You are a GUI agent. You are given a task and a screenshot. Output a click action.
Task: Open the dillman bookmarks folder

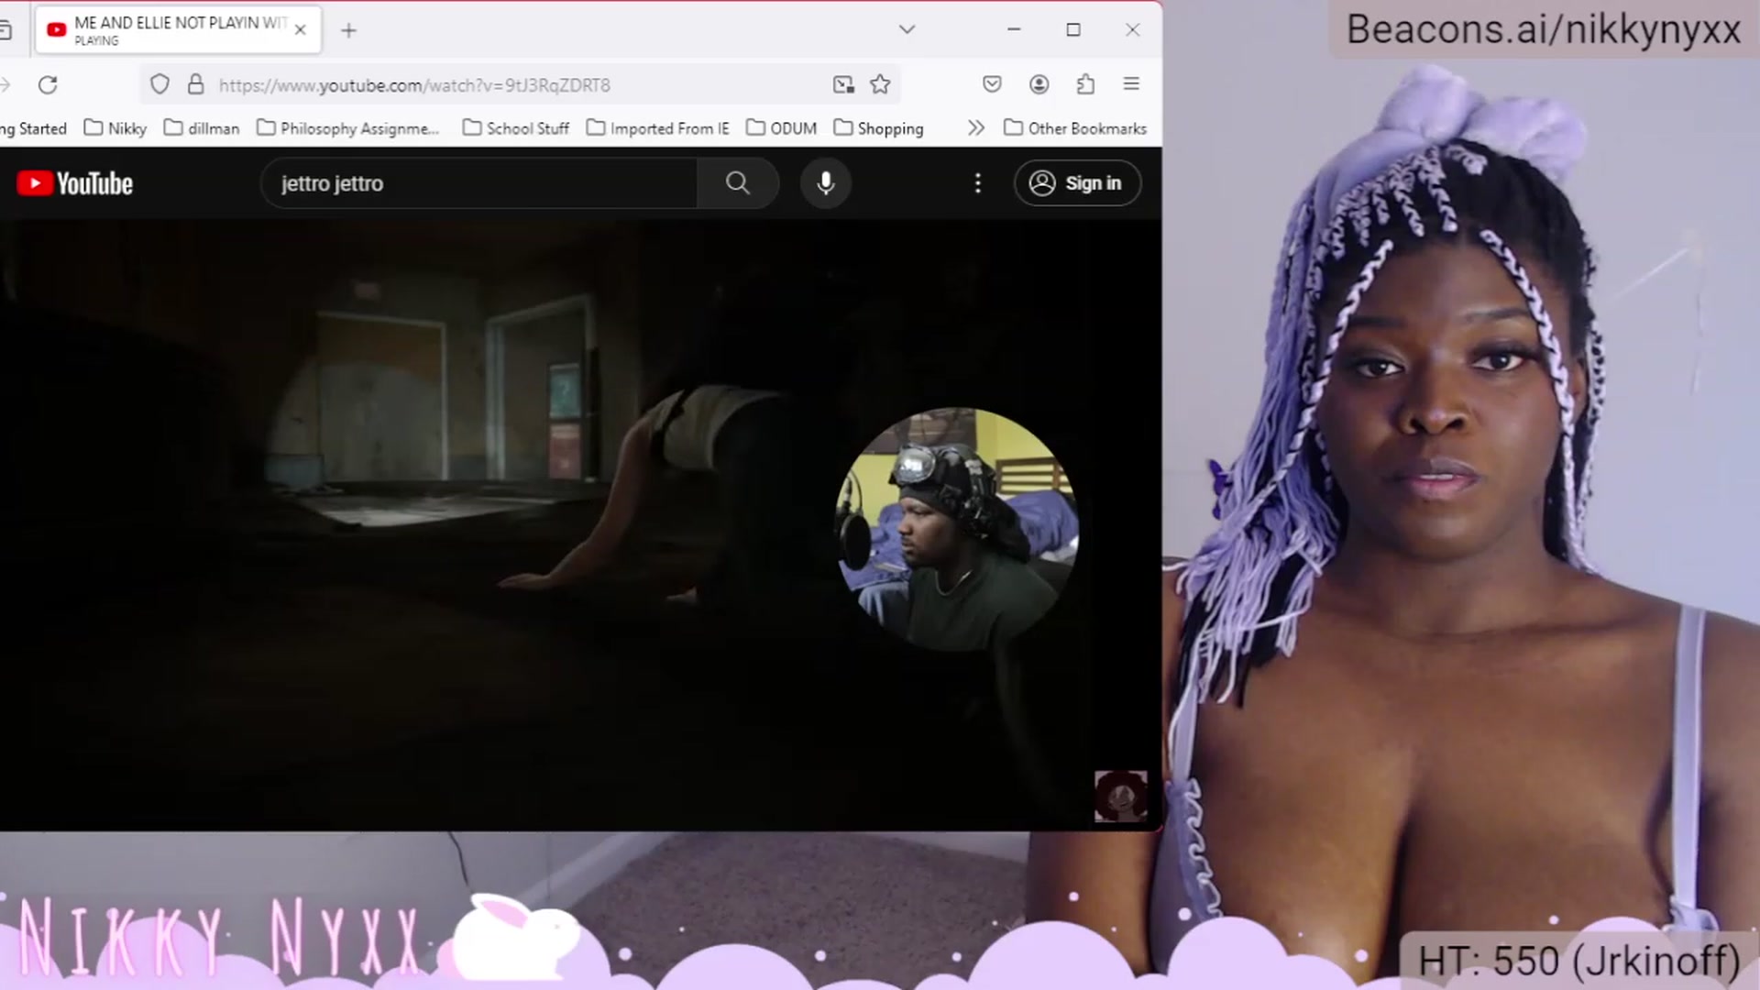point(202,128)
